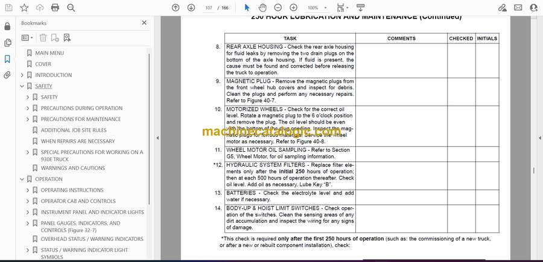Click the WHEEL MOTOR OIL SAMPLING text
Image resolution: width=543 pixels, height=262 pixels.
coord(288,153)
